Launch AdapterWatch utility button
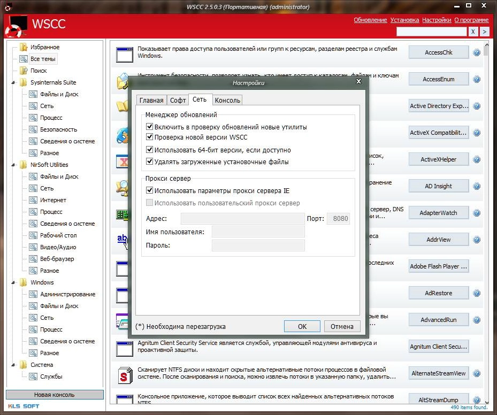 pyautogui.click(x=438, y=213)
